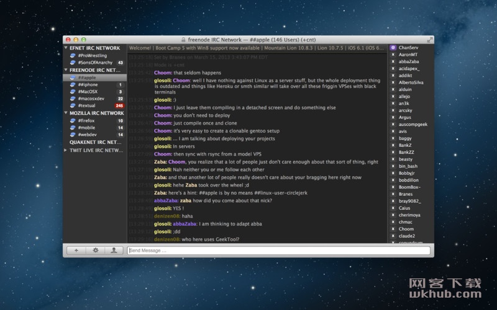Select user BankZZ in the member list
The height and width of the screenshot is (310, 497).
[x=406, y=152]
